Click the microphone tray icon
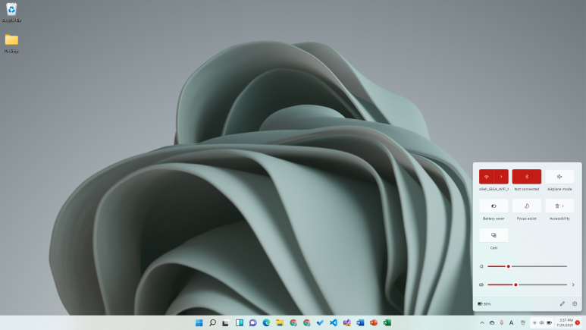Viewport: 586px width, 330px height. 502,322
